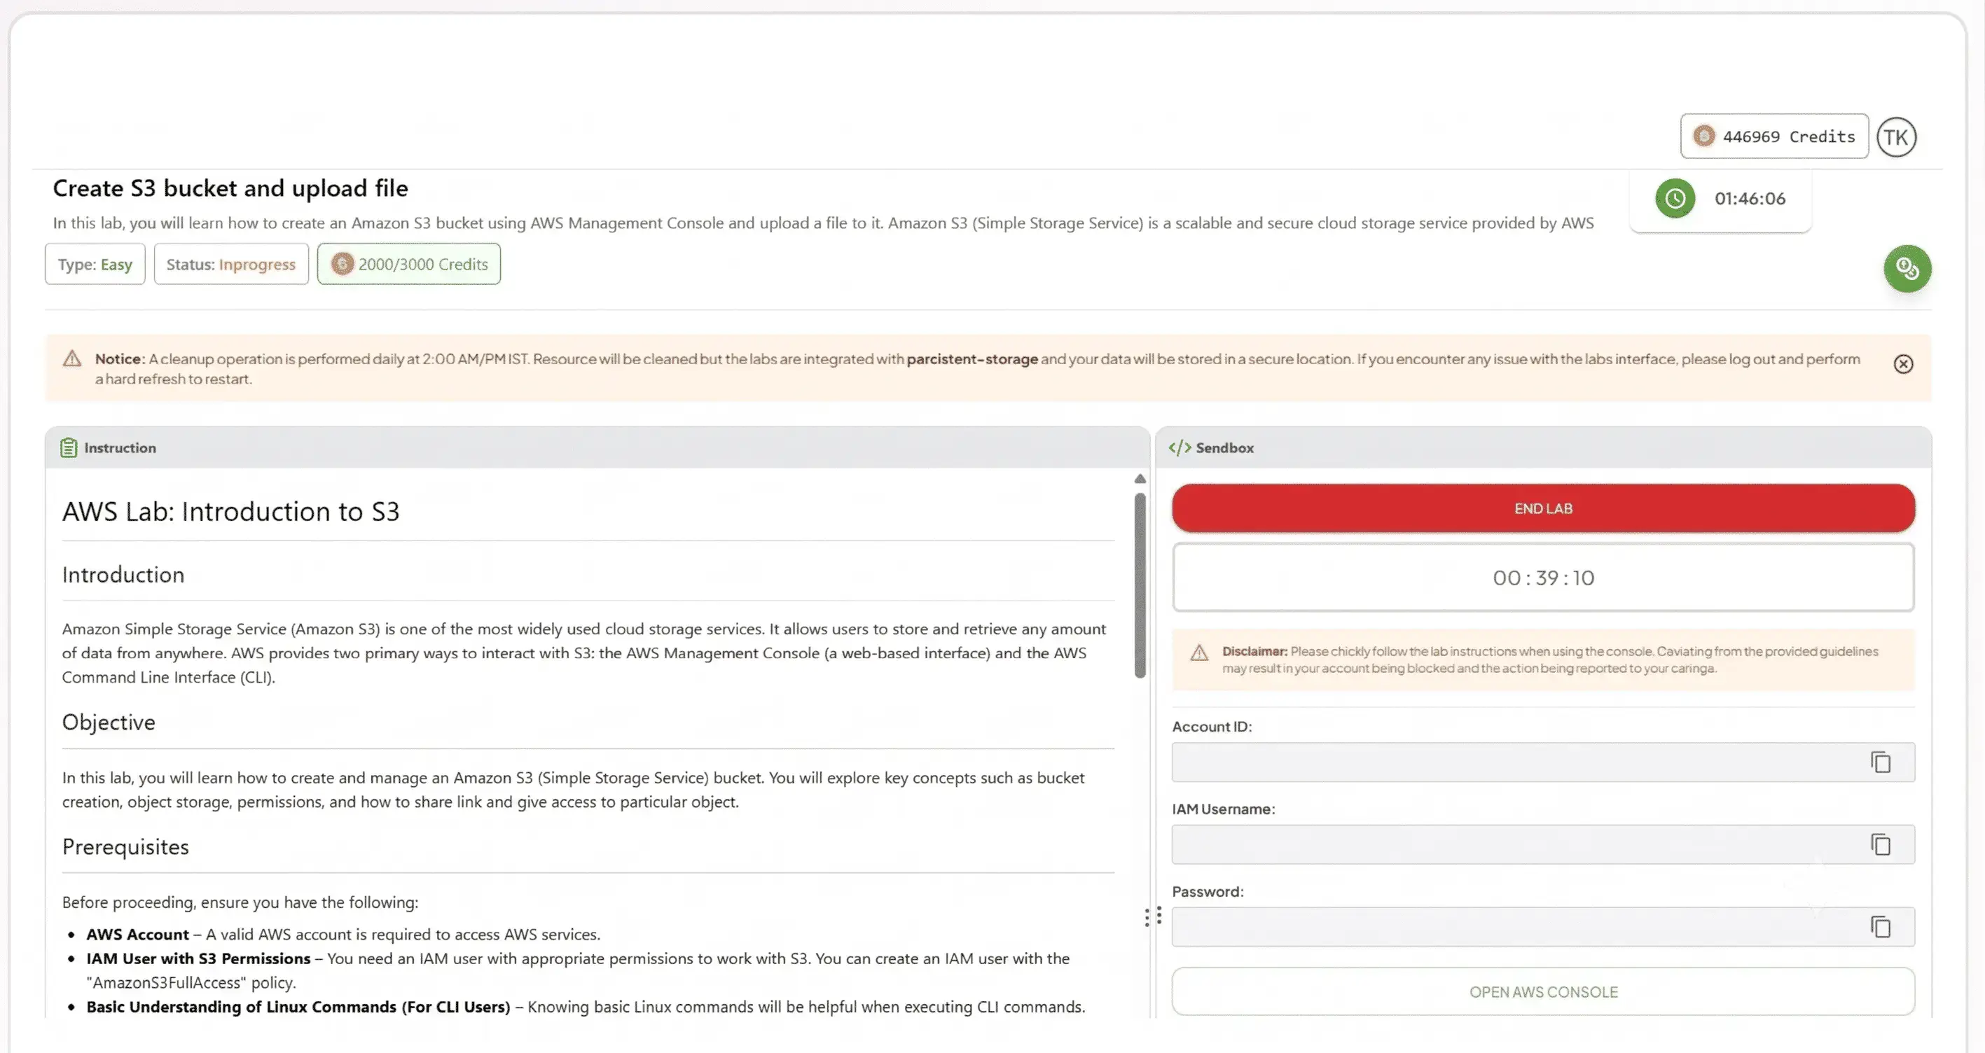The height and width of the screenshot is (1053, 1985).
Task: Click the Account ID field
Action: tap(1543, 762)
